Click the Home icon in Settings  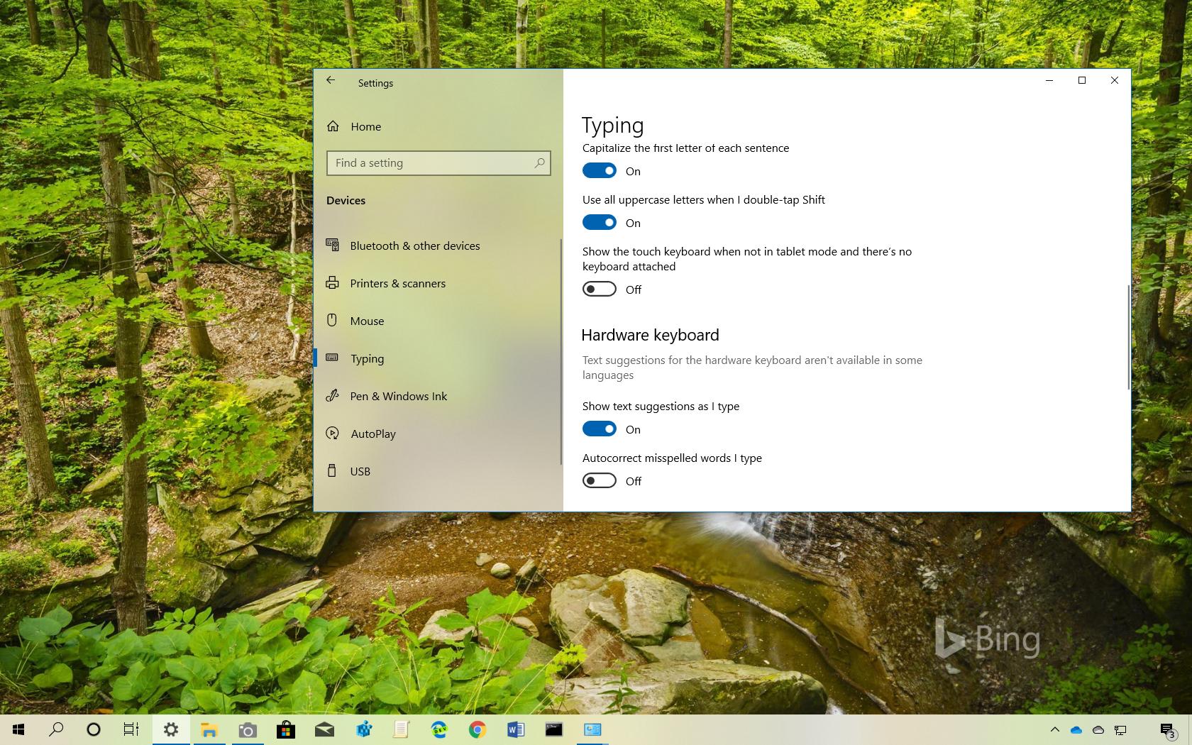tap(333, 126)
